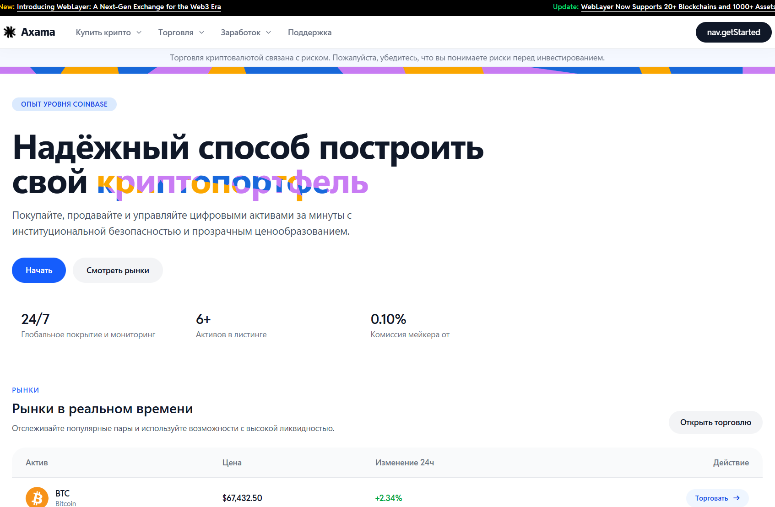This screenshot has height=507, width=775.
Task: Click the BTC price $67,432.50
Action: pos(242,498)
